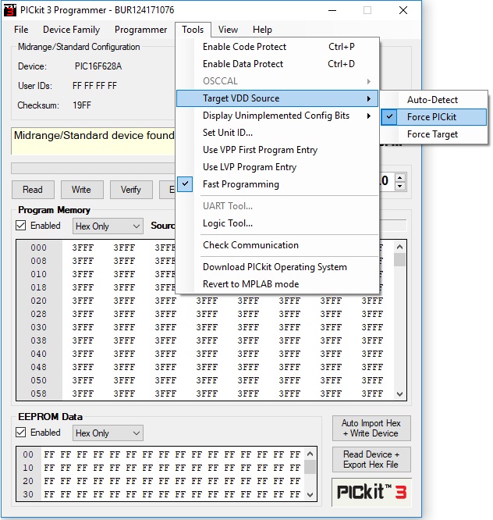
Task: Increase VDD voltage with up stepper
Action: 400,177
